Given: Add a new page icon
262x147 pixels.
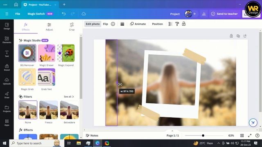Looking at the screenshot, I should coord(245,36).
